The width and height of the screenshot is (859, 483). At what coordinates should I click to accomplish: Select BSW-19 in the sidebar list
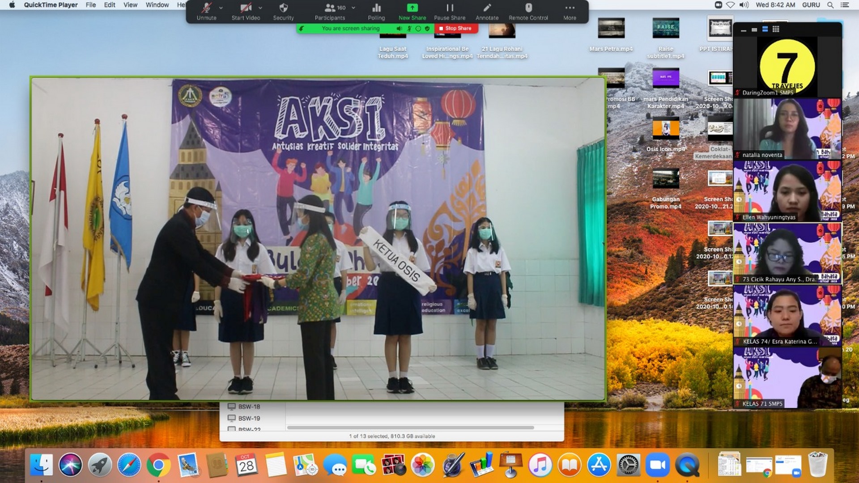click(249, 418)
